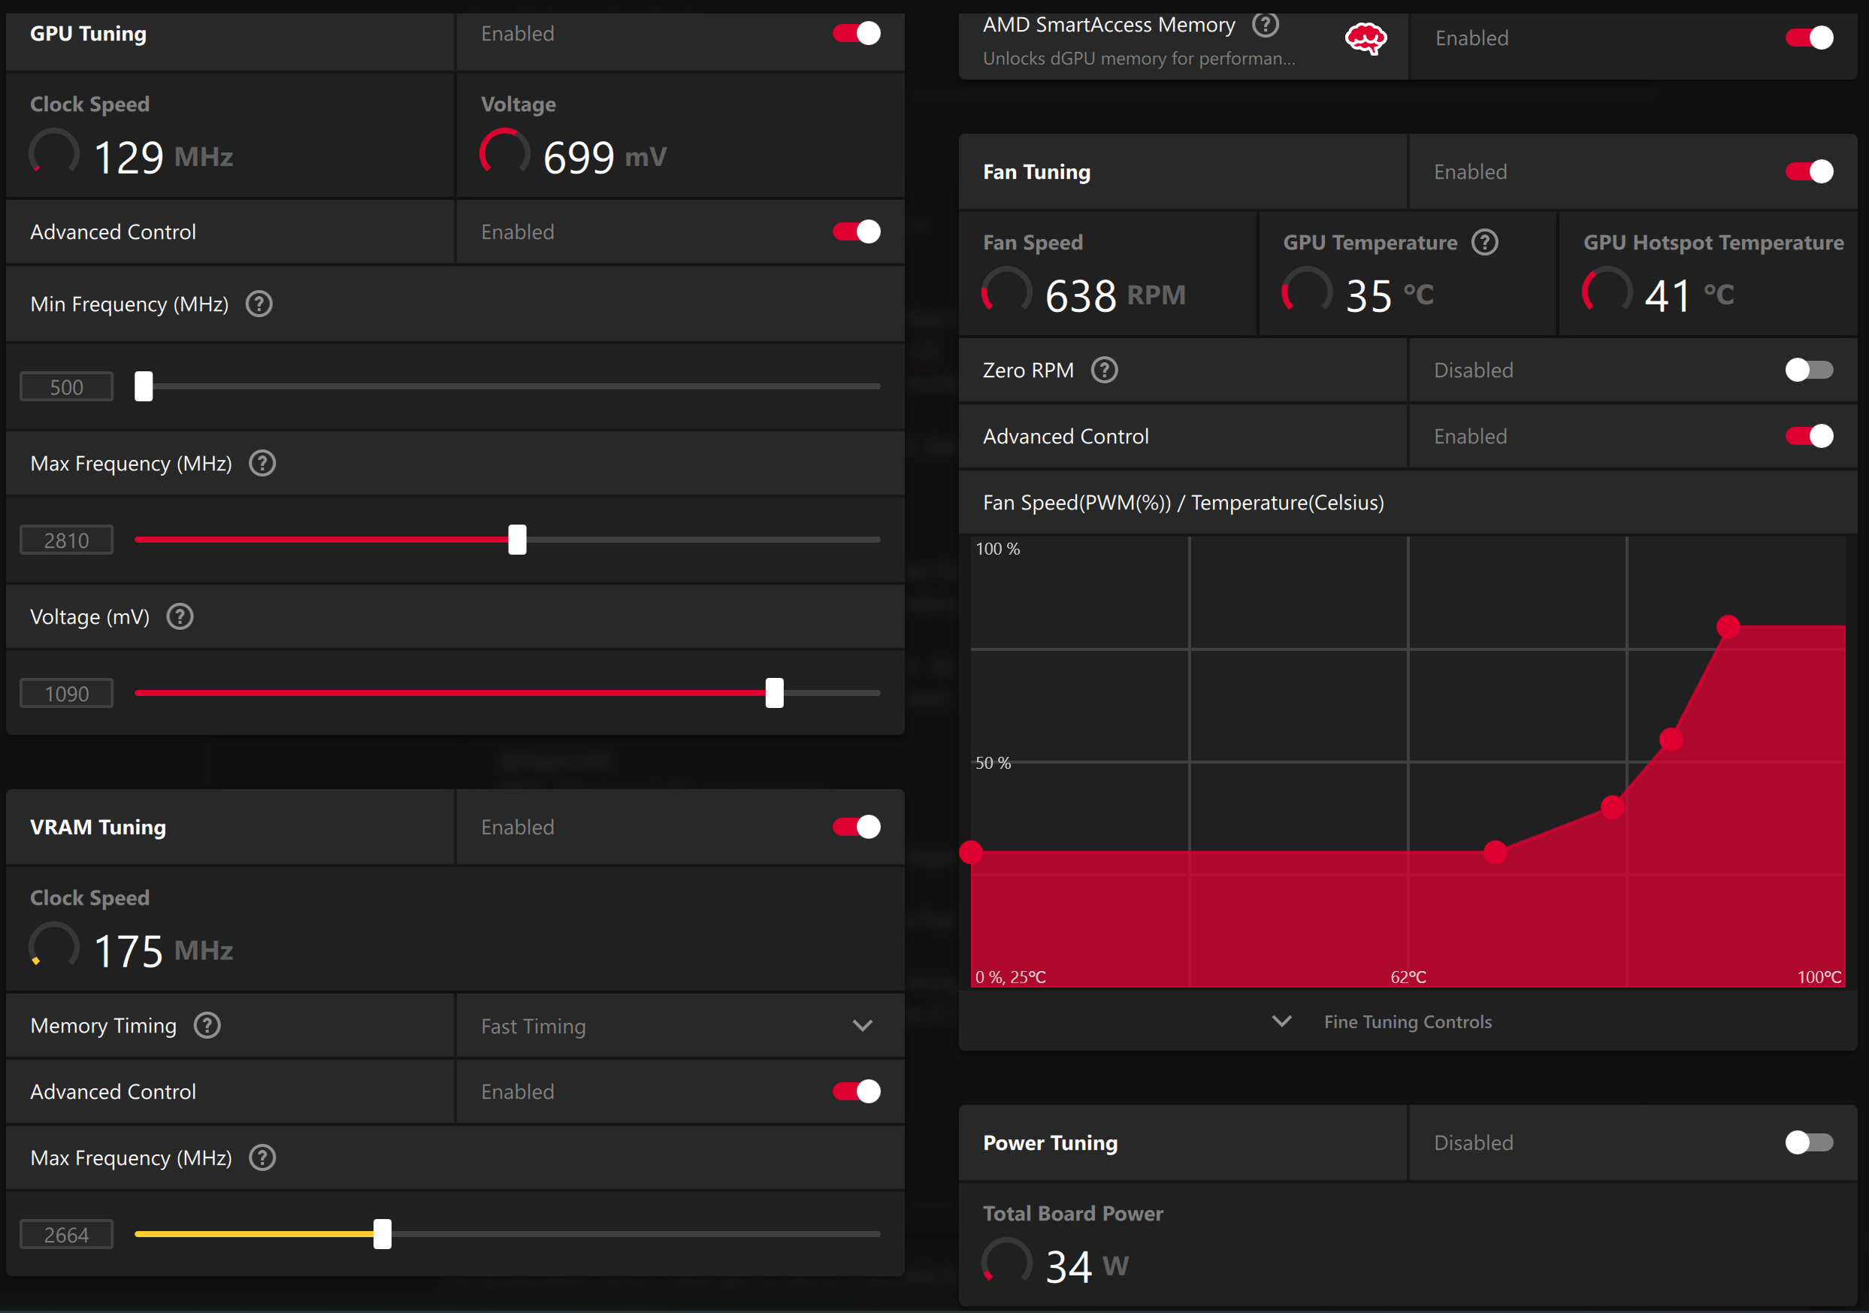
Task: Turn off AMD SmartAccess Memory toggle
Action: pos(1809,38)
